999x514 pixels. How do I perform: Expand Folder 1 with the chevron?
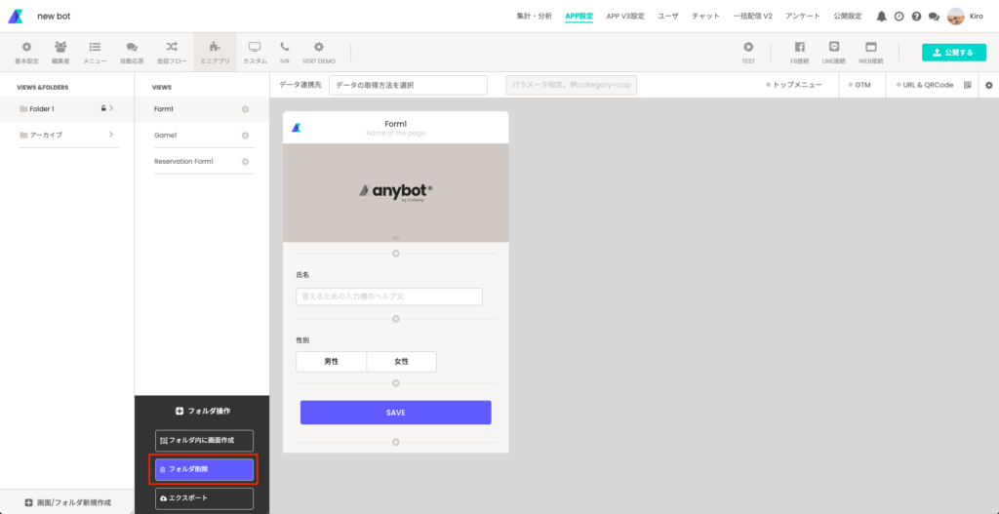111,108
